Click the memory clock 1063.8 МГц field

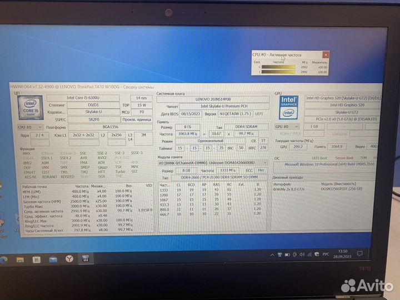coord(188,134)
